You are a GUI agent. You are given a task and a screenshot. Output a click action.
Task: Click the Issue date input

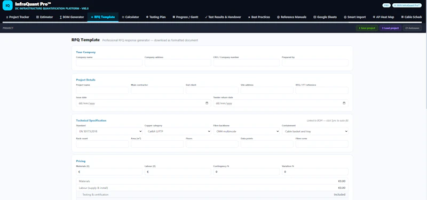144,103
